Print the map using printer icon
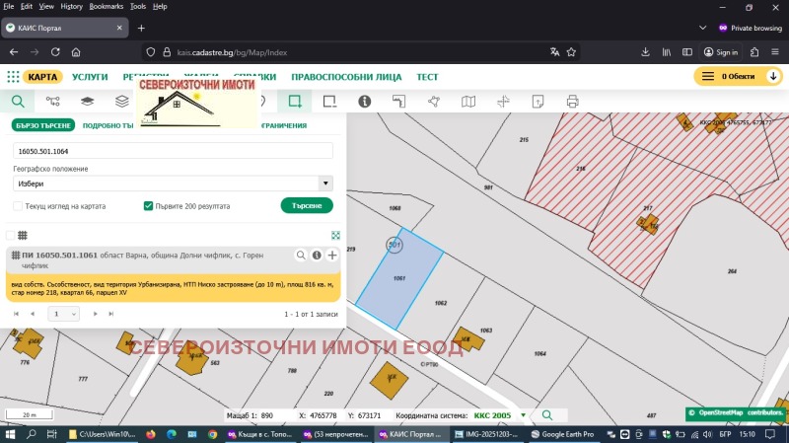789x443 pixels. click(572, 102)
